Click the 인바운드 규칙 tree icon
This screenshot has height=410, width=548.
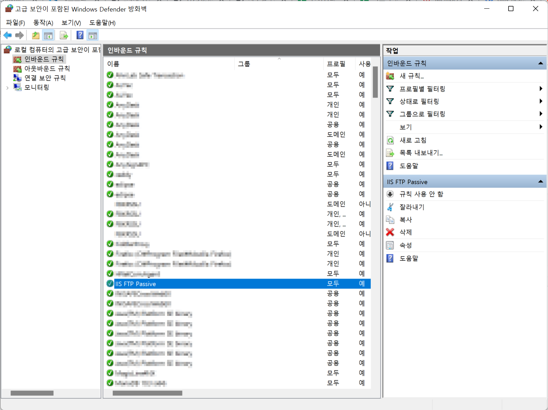[x=17, y=59]
